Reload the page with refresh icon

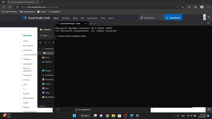(x=10, y=7)
